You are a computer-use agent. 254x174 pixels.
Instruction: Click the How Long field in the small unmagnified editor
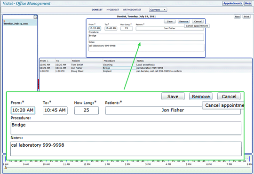coord(127,28)
